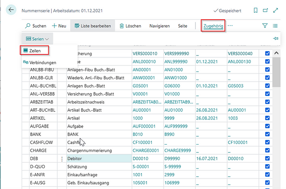Open more options ellipsis in toolbar

[231, 26]
